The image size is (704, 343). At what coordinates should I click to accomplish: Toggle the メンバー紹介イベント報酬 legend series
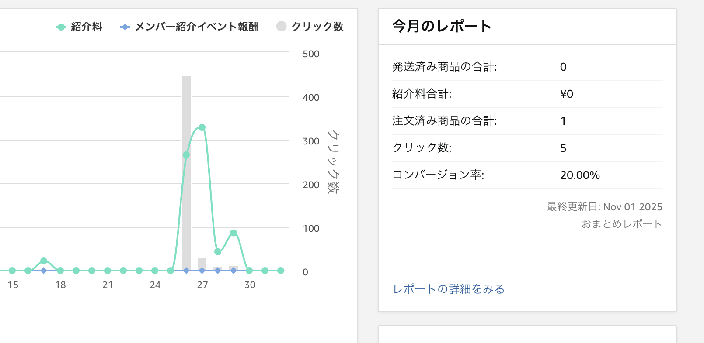[x=189, y=27]
